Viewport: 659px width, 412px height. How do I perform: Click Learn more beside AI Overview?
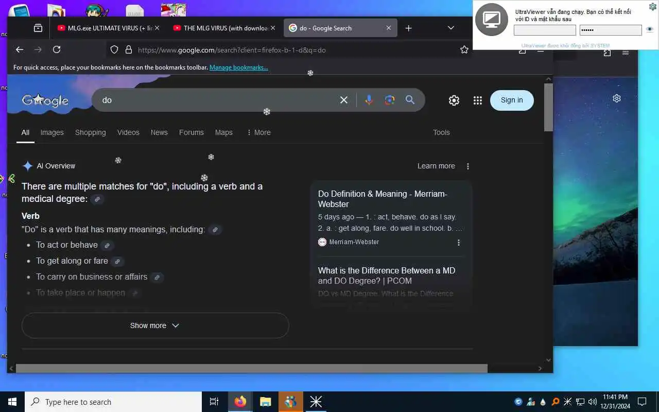click(x=436, y=166)
